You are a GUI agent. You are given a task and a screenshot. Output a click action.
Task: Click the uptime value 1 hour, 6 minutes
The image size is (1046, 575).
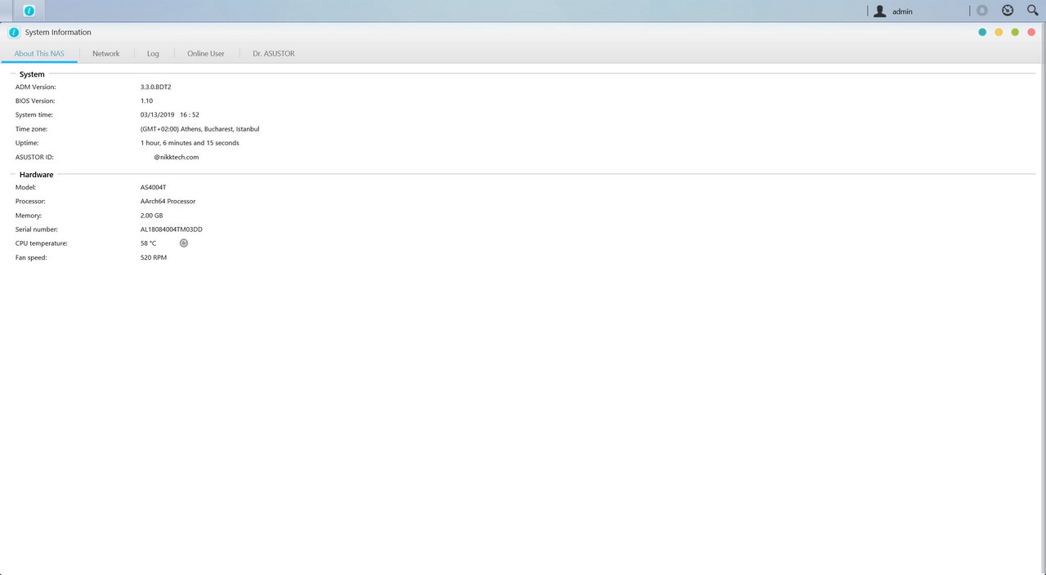coord(190,143)
